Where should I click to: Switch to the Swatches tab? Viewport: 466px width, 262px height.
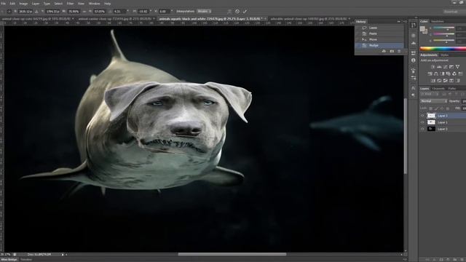[438, 21]
